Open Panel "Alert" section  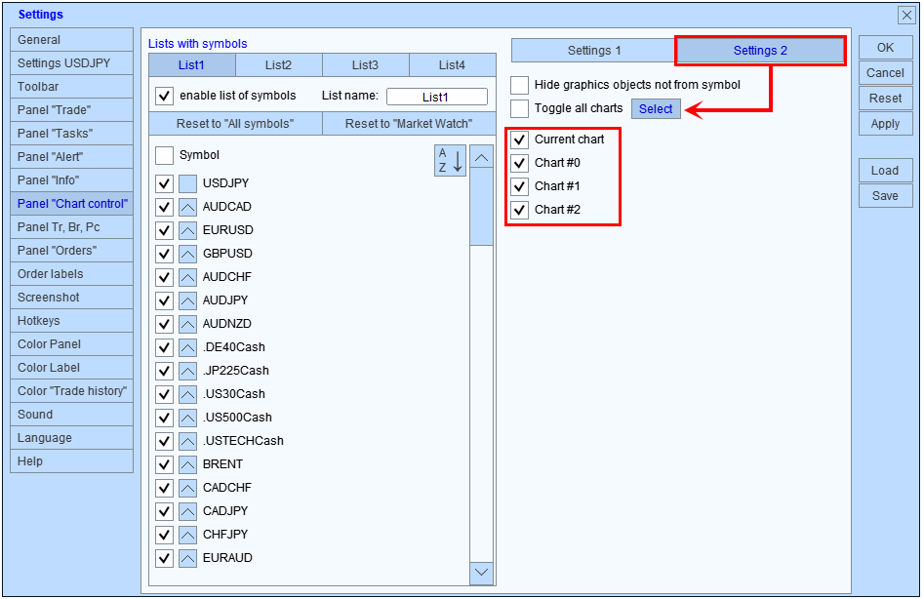click(71, 157)
